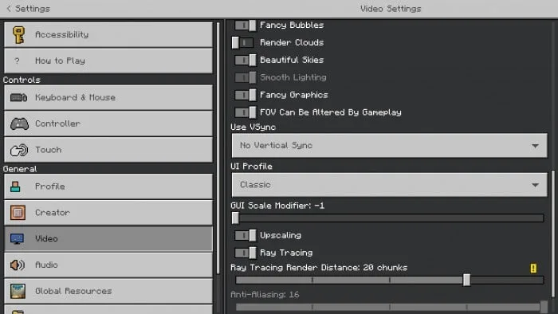Click the Anti-Aliasing slider track
This screenshot has height=314, width=558.
pyautogui.click(x=389, y=307)
